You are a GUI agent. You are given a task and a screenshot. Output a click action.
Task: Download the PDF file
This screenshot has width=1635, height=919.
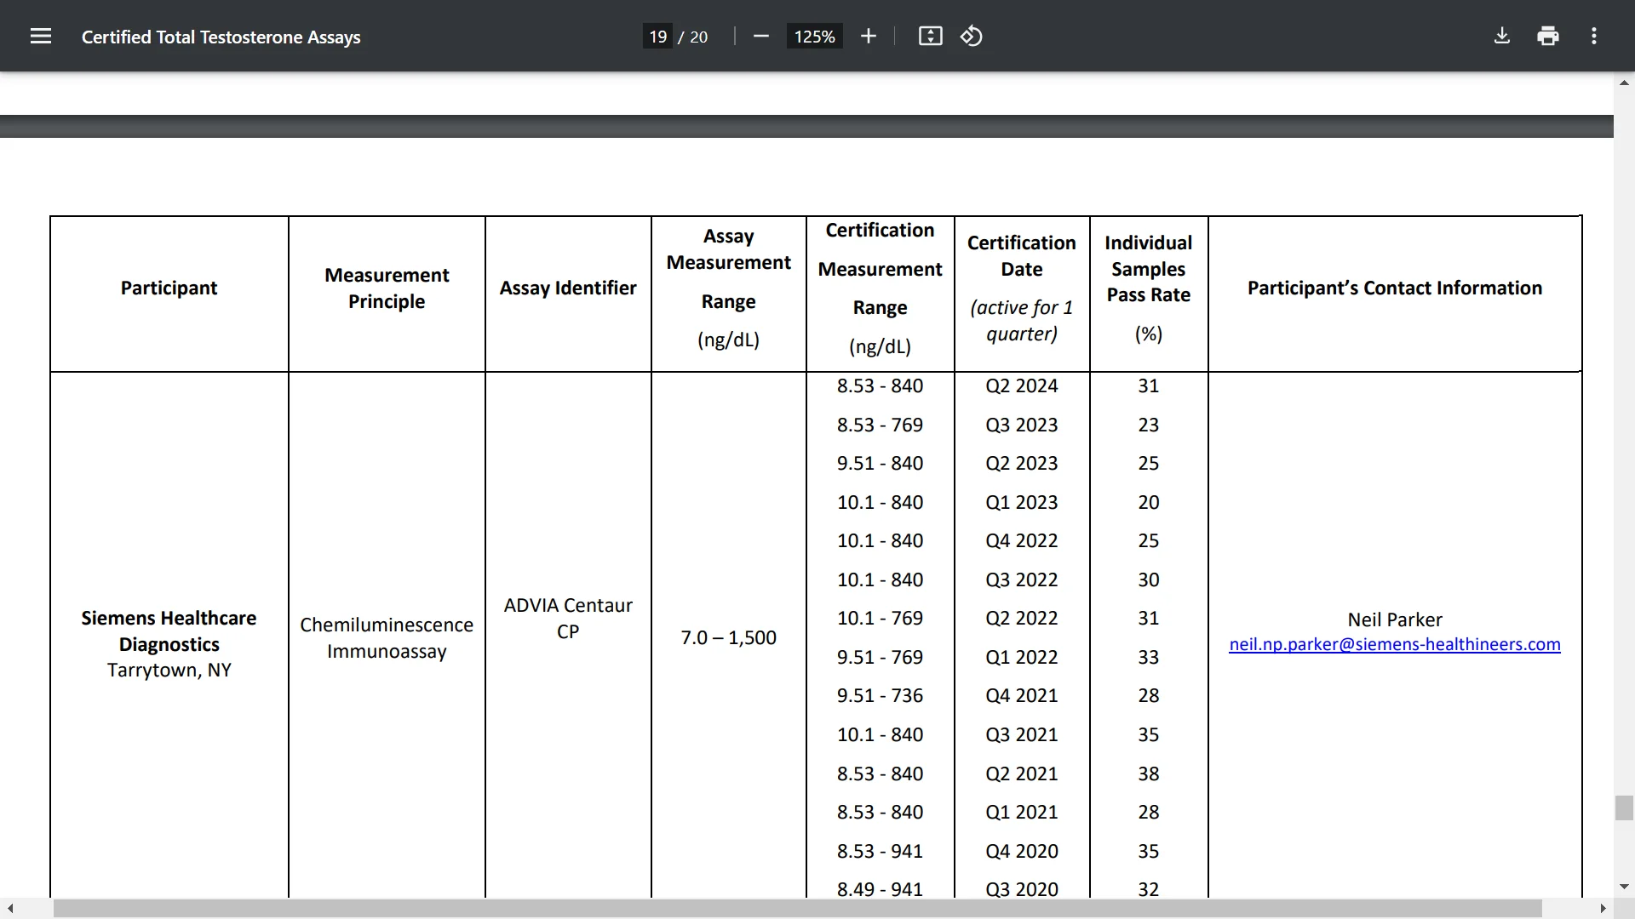[x=1502, y=36]
